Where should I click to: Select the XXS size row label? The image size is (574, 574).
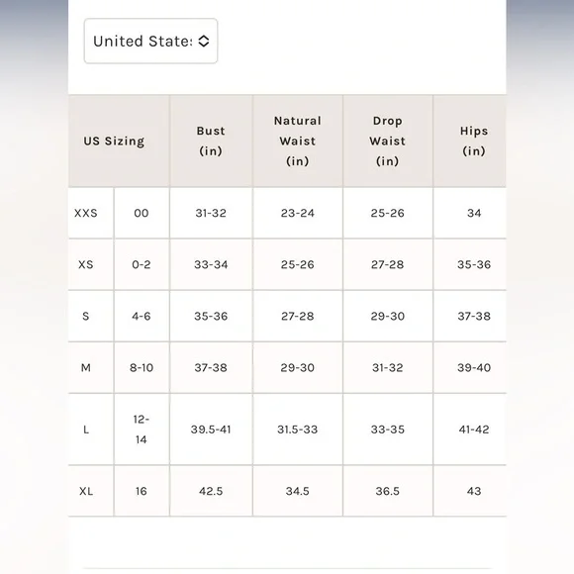(x=86, y=213)
